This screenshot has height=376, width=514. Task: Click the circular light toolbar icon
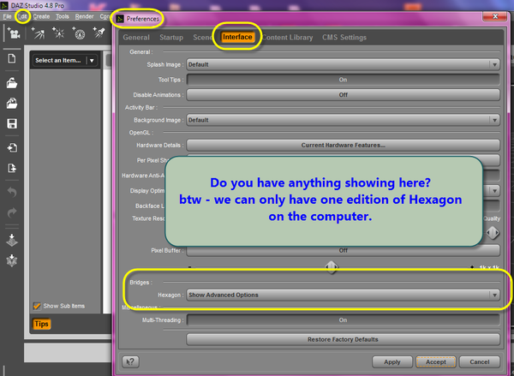[79, 33]
